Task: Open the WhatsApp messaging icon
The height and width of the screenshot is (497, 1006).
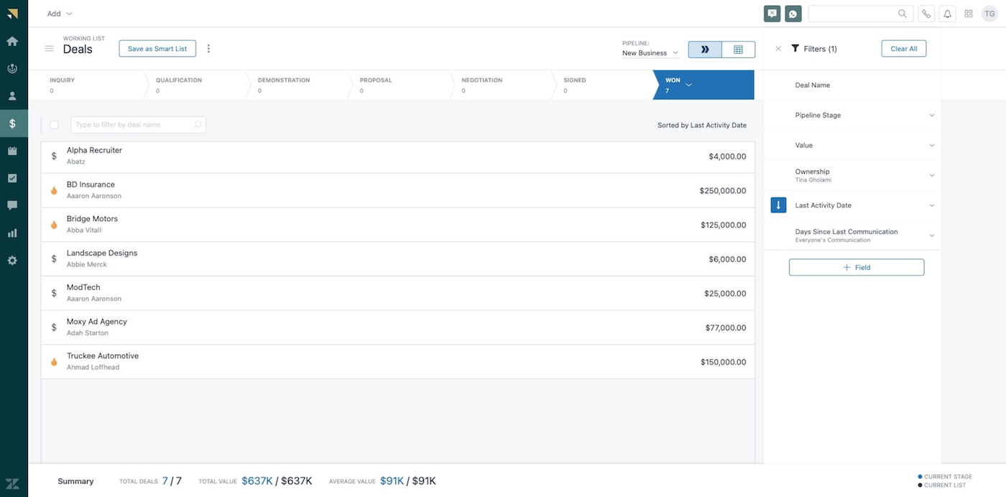Action: [x=793, y=14]
